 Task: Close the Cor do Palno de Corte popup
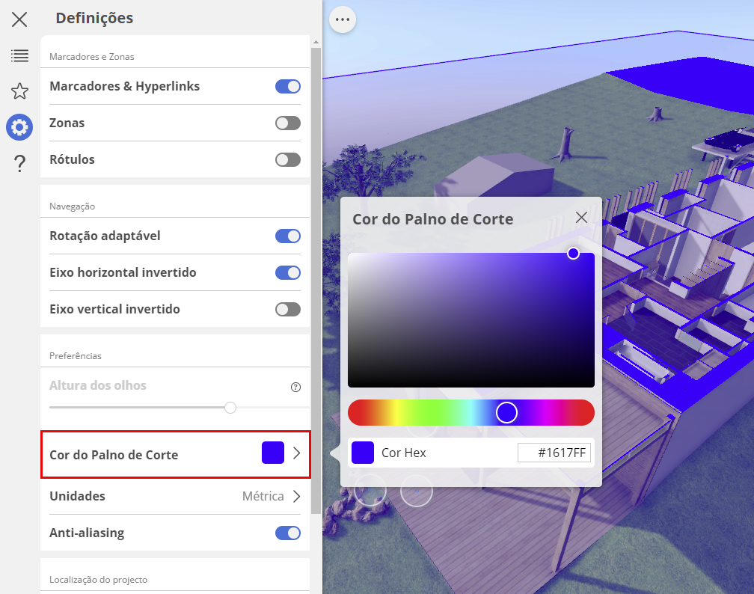[x=581, y=218]
